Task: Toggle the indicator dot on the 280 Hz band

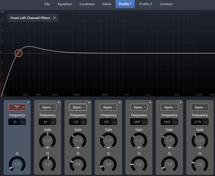Action: [x=120, y=103]
